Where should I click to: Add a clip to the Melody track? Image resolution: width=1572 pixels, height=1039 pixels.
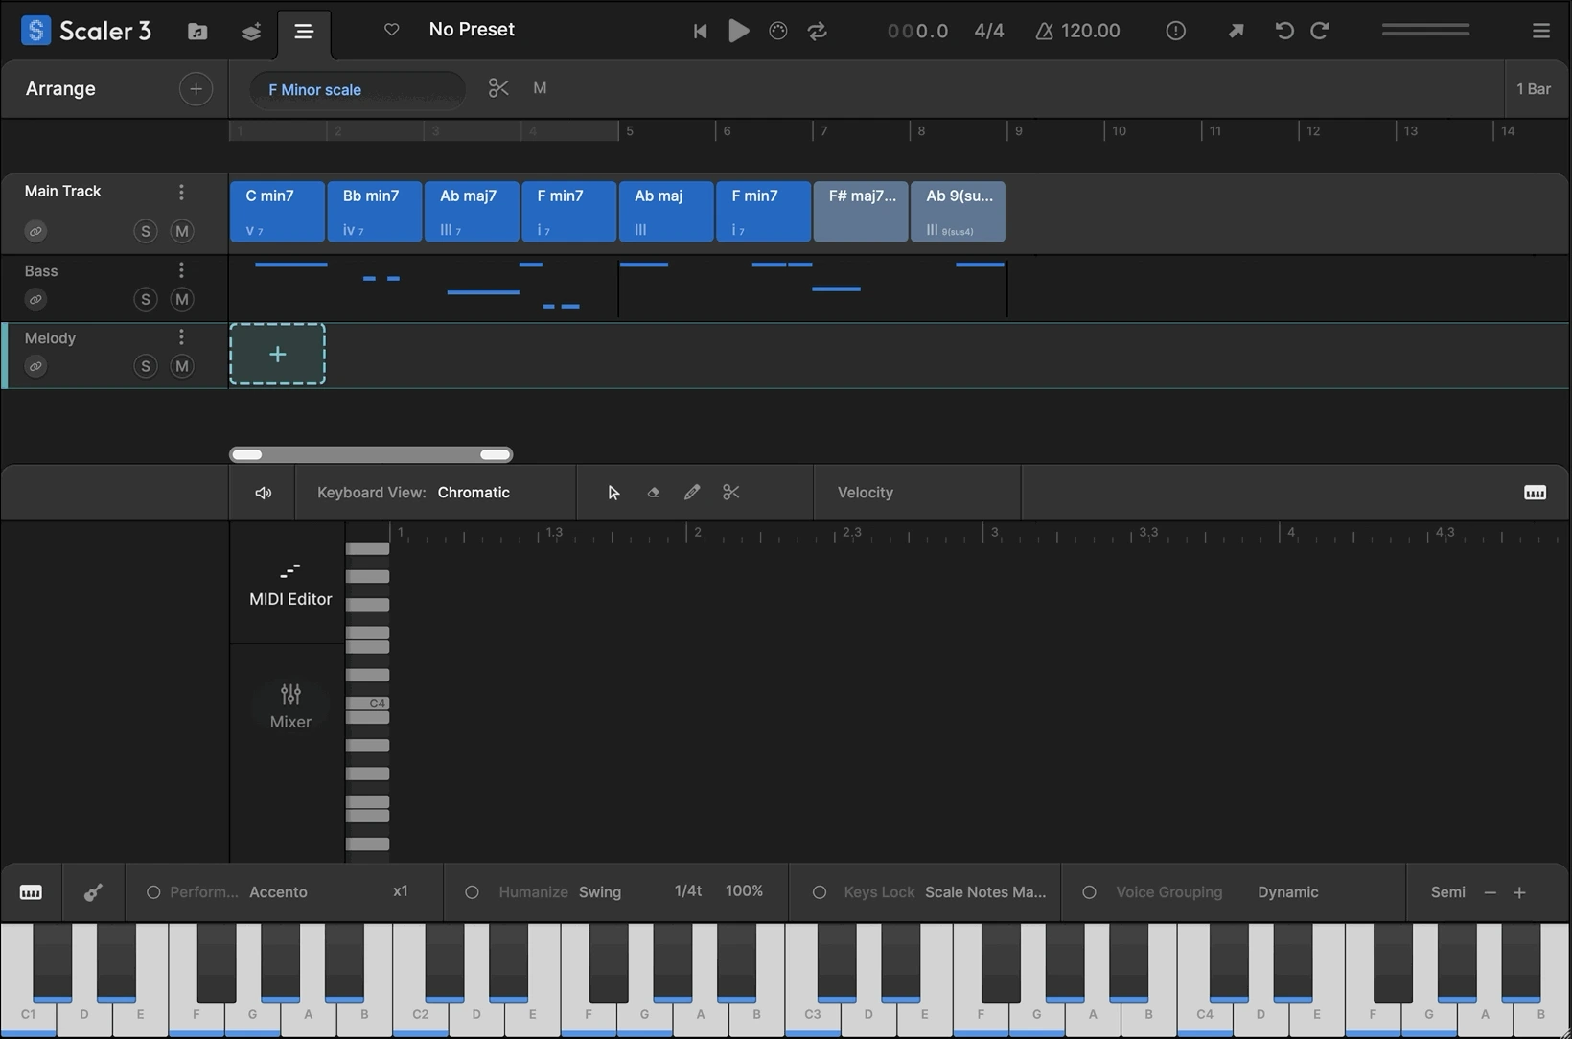(x=277, y=355)
